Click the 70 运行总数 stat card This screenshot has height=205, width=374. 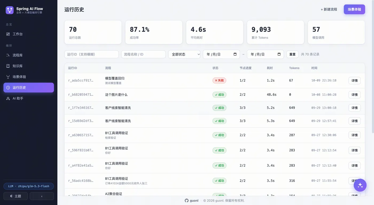click(93, 32)
